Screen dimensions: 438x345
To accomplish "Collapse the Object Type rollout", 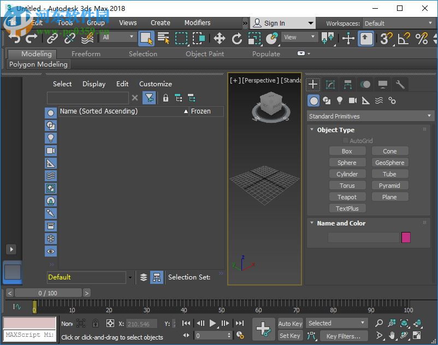I will (x=312, y=130).
